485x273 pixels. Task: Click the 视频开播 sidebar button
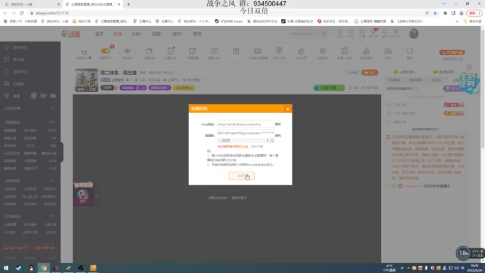pos(44,248)
